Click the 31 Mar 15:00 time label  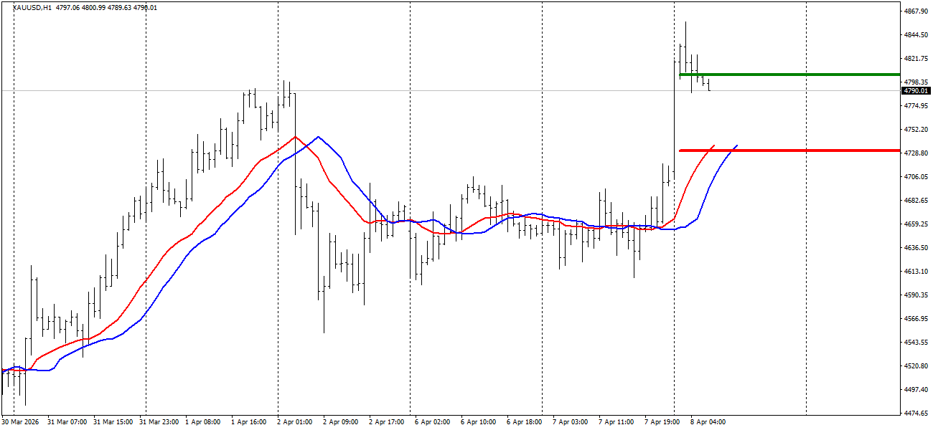tap(113, 422)
